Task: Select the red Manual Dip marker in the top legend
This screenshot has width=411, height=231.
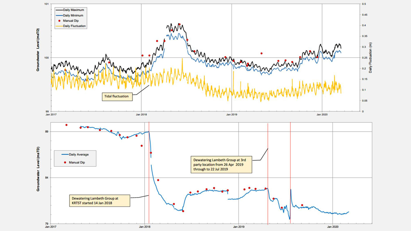Action: click(x=59, y=21)
